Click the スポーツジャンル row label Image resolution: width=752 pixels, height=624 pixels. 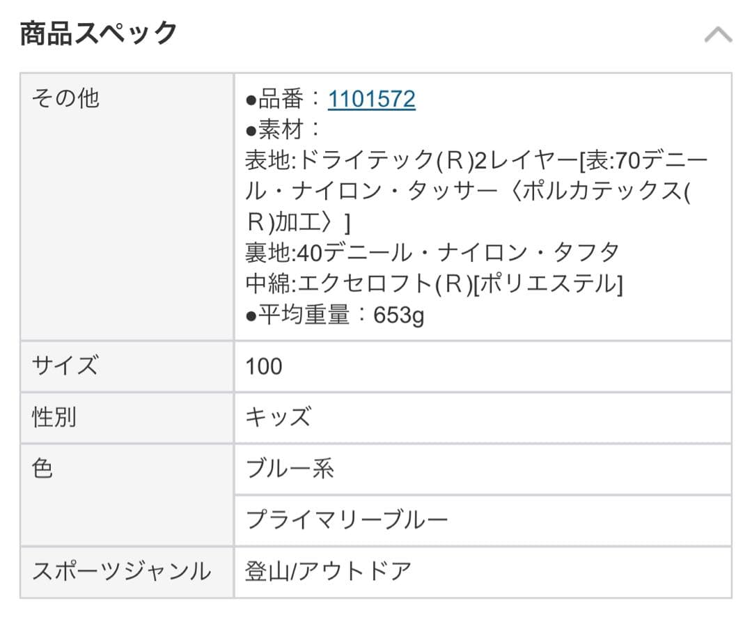[x=121, y=572]
